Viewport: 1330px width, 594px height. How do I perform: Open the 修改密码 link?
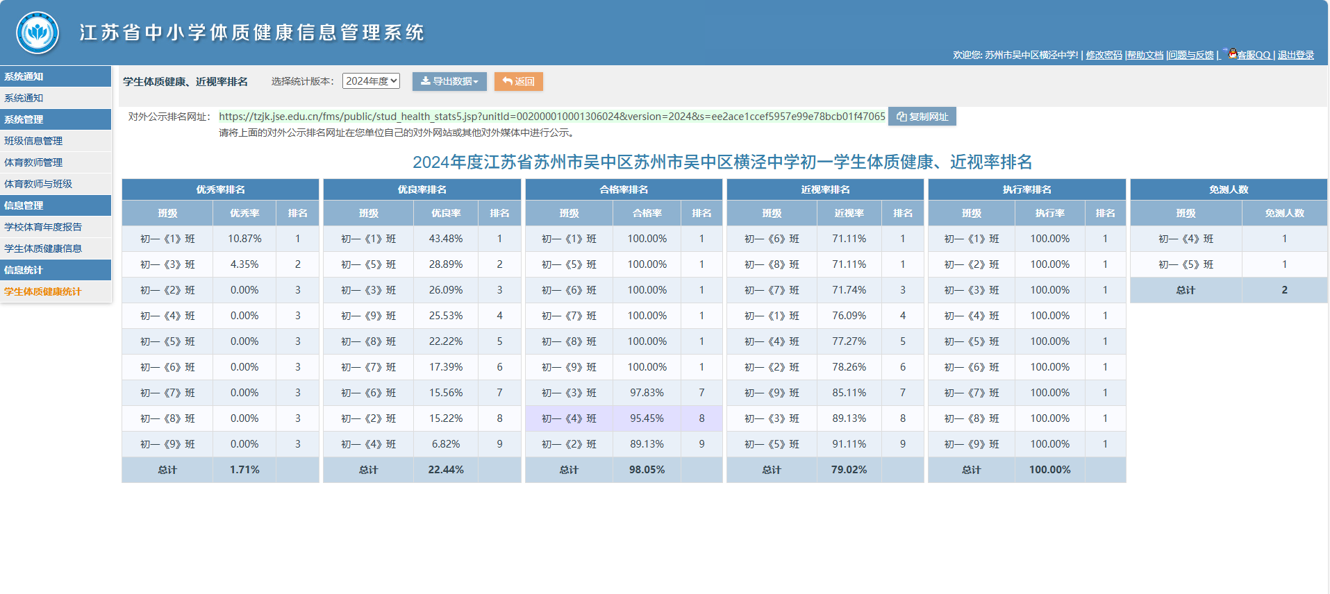point(1104,55)
